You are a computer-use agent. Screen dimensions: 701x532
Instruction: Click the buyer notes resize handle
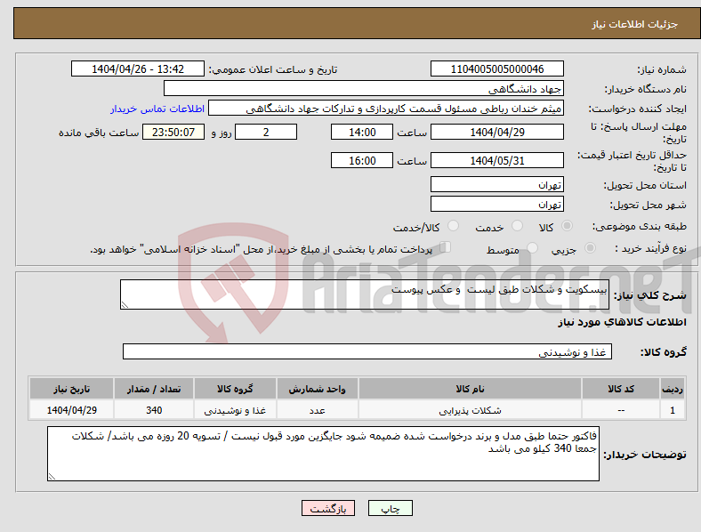click(x=52, y=477)
